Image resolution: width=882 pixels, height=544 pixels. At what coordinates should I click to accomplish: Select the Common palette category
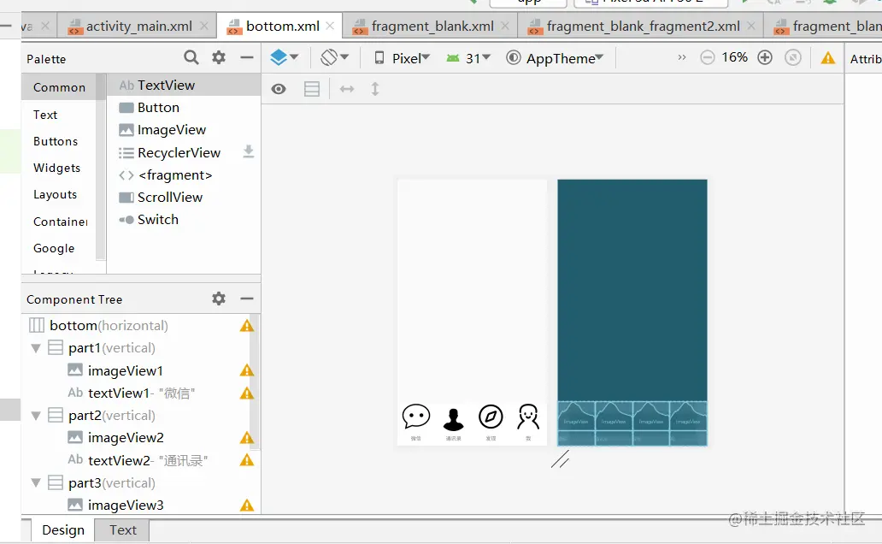pyautogui.click(x=59, y=87)
